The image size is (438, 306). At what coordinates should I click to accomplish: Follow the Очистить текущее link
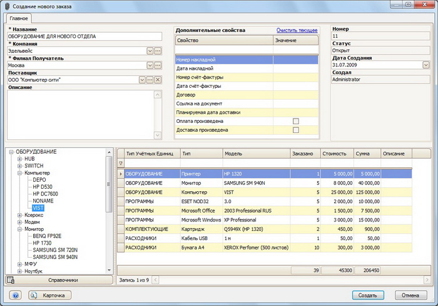(297, 30)
